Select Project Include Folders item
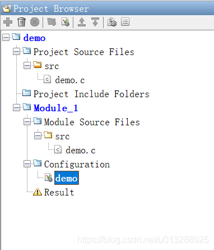214x250 pixels. click(91, 94)
